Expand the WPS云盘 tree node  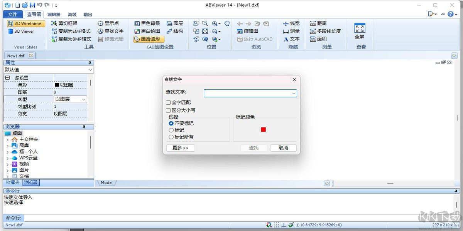pos(8,157)
